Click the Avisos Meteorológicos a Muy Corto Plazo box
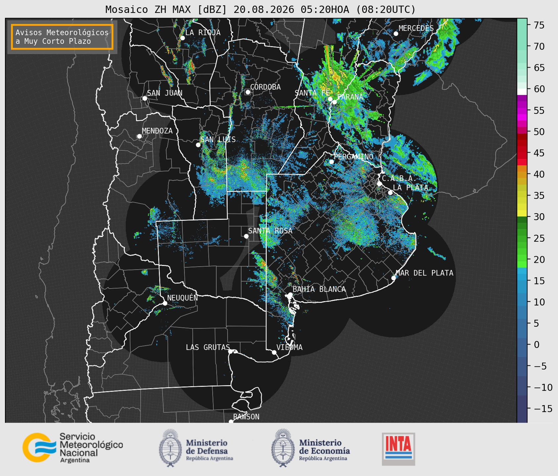 pyautogui.click(x=62, y=37)
